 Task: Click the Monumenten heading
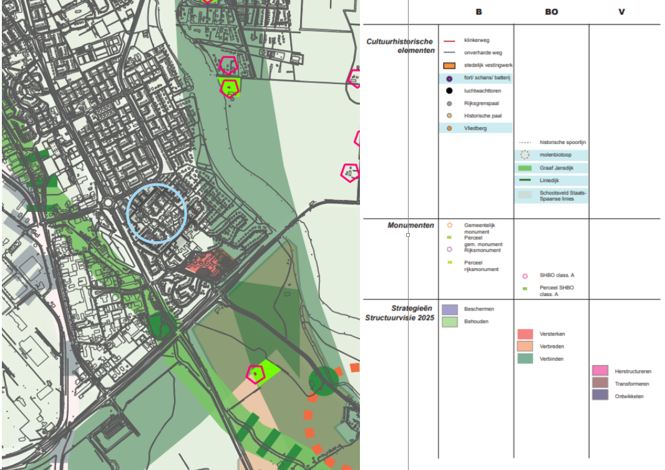click(410, 226)
